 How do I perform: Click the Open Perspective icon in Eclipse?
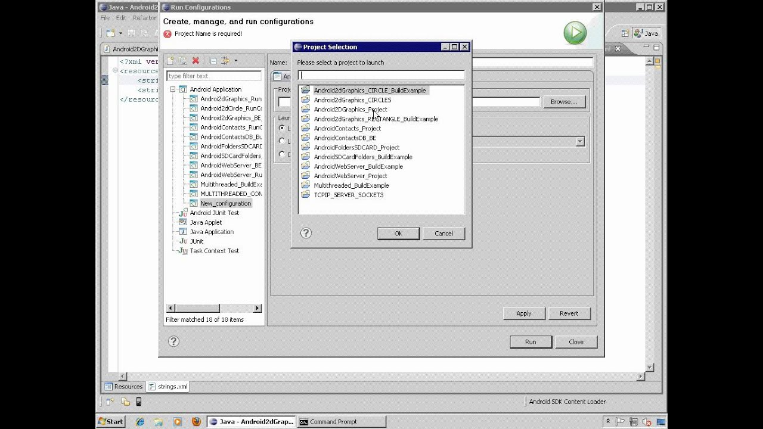click(625, 34)
